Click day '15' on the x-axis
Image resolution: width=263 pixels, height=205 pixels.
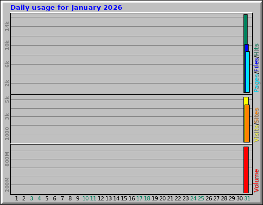124,198
